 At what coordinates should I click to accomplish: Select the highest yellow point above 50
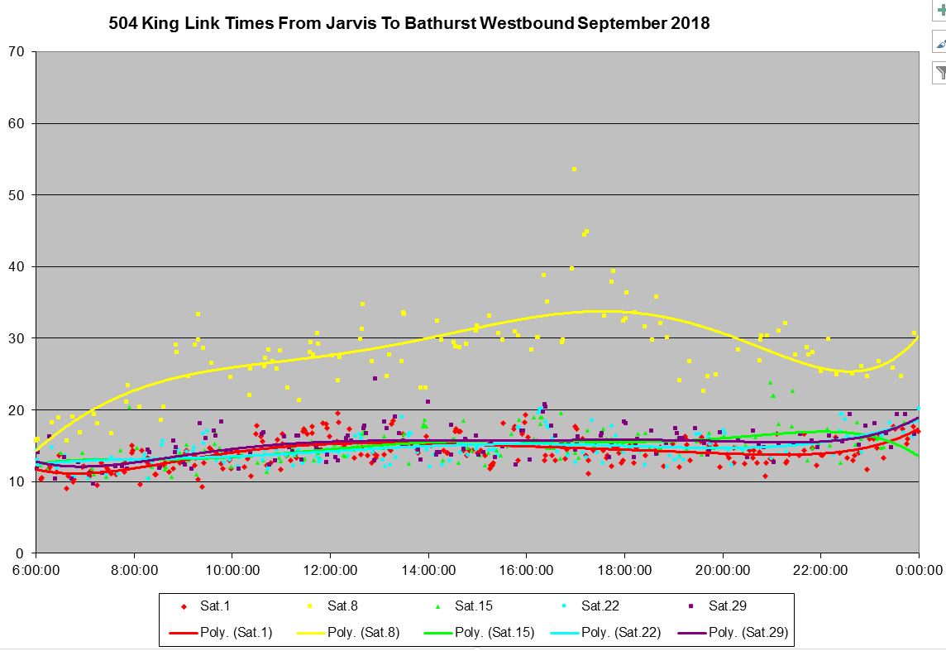(574, 169)
